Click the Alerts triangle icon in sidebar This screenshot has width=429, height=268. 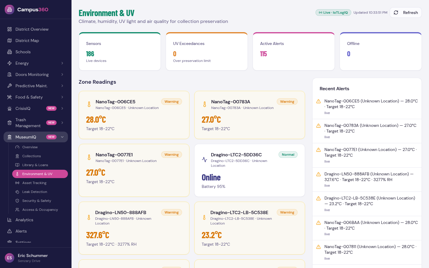[10, 231]
